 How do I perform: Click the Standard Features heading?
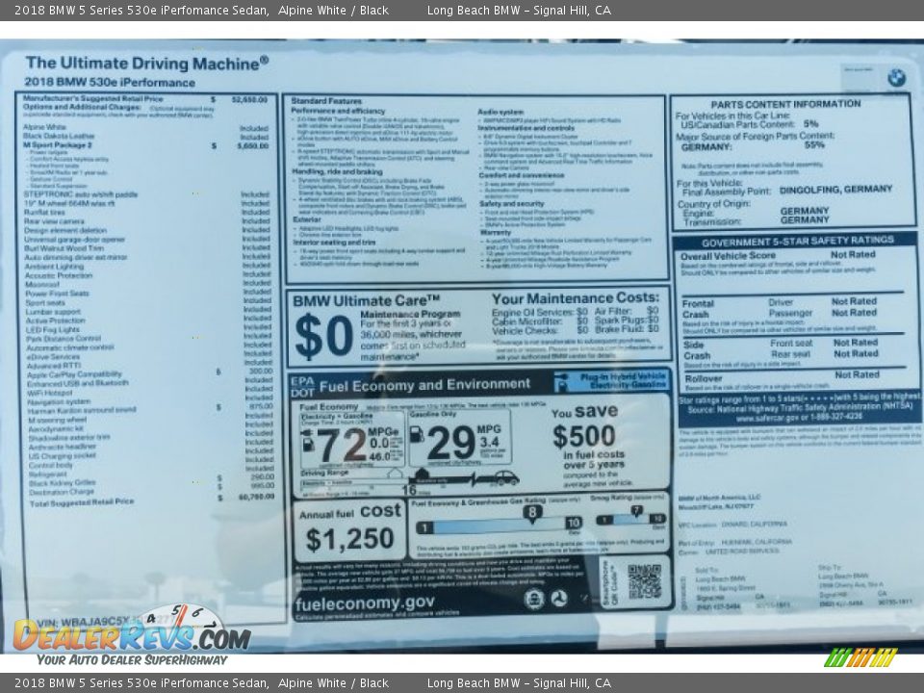tap(326, 101)
